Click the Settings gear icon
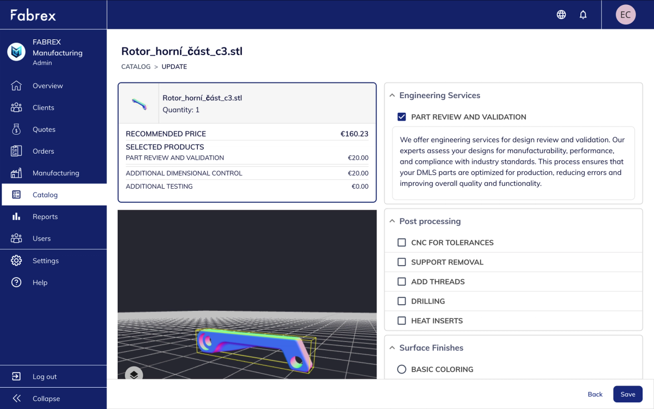The image size is (654, 409). click(16, 261)
